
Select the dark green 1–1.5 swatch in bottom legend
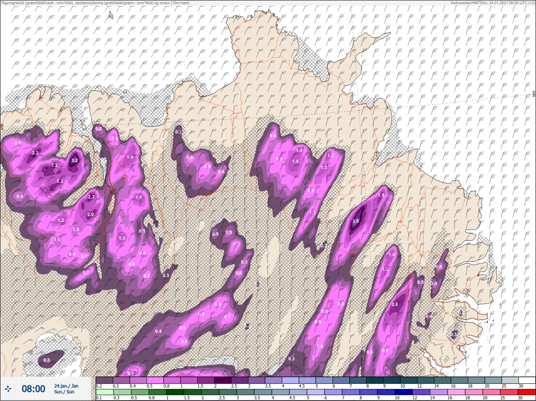(x=174, y=393)
